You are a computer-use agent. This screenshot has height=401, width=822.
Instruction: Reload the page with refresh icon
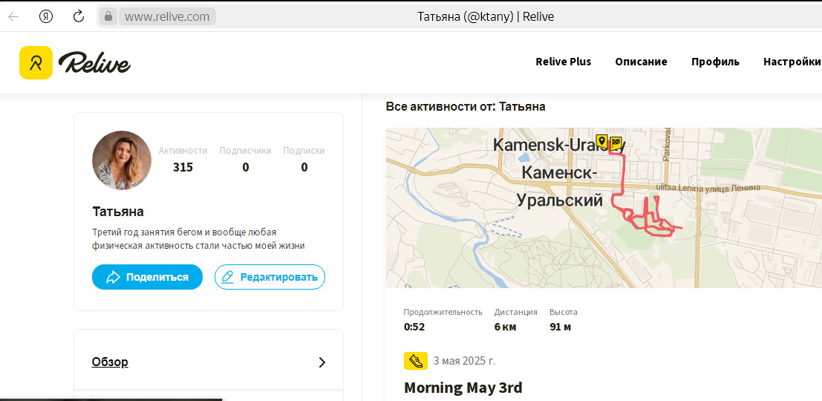coord(79,16)
